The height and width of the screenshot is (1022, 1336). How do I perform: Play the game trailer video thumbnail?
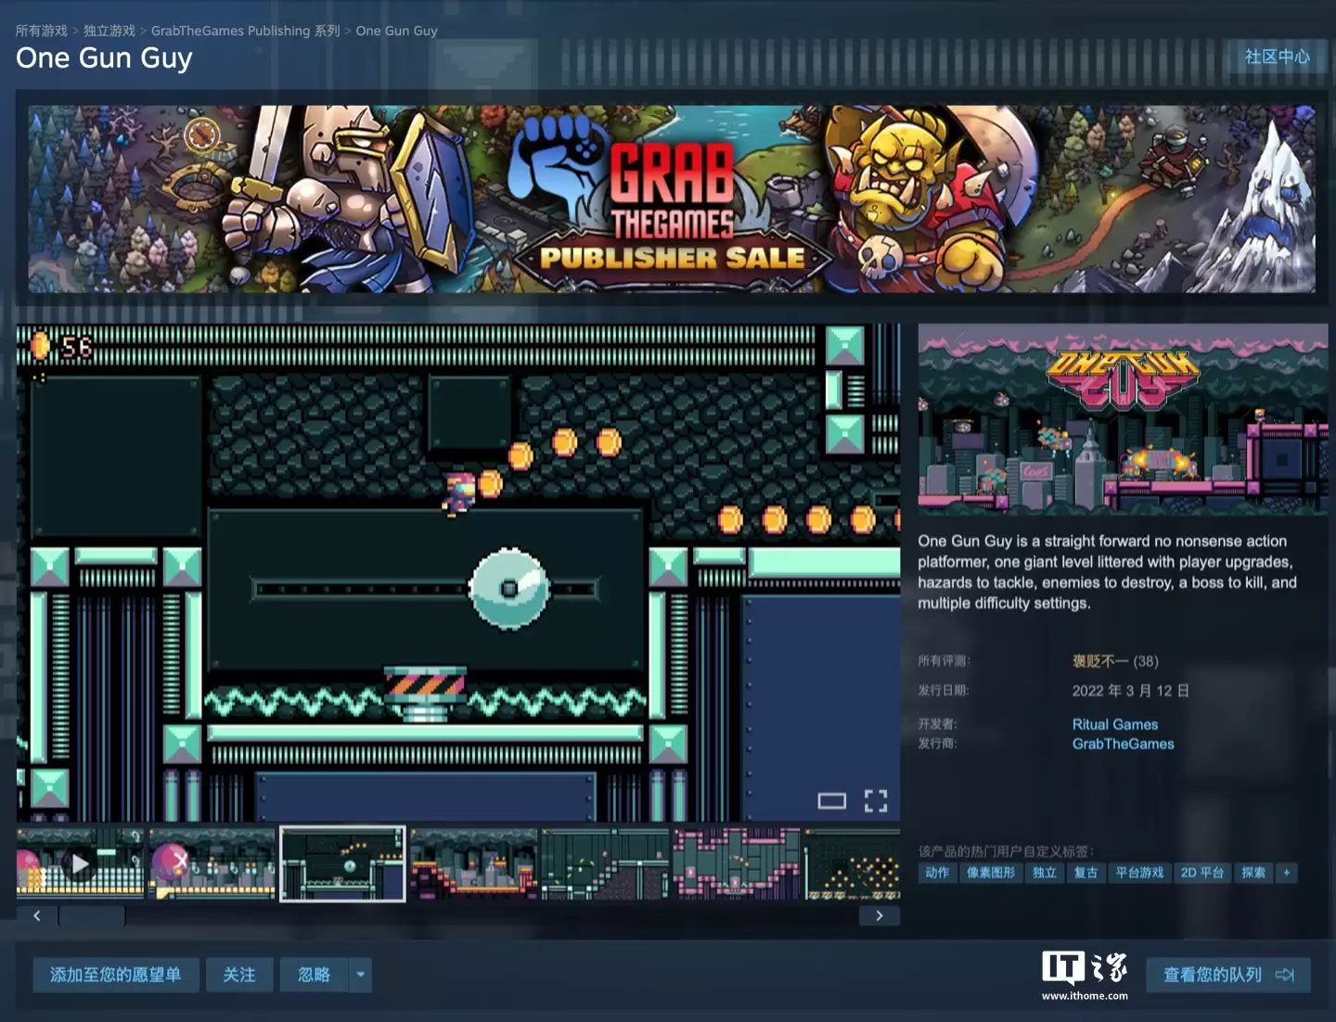click(x=80, y=863)
